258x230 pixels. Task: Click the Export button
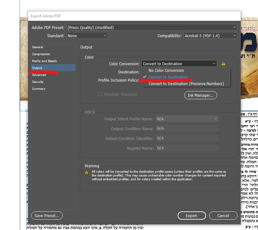click(192, 216)
